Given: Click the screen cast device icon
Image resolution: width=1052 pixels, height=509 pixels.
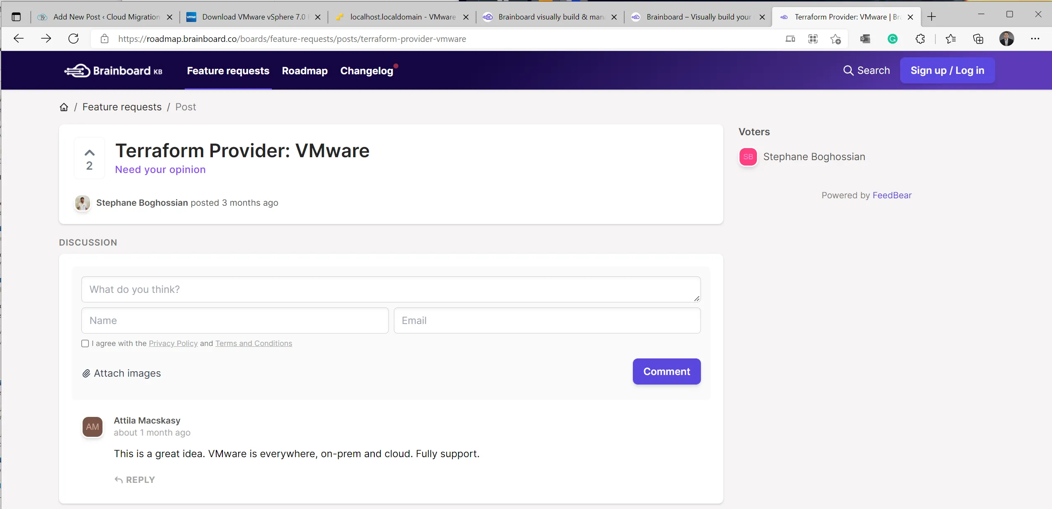Looking at the screenshot, I should [790, 39].
